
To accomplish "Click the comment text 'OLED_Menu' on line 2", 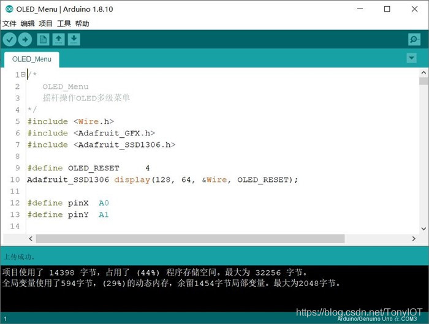I will (66, 87).
